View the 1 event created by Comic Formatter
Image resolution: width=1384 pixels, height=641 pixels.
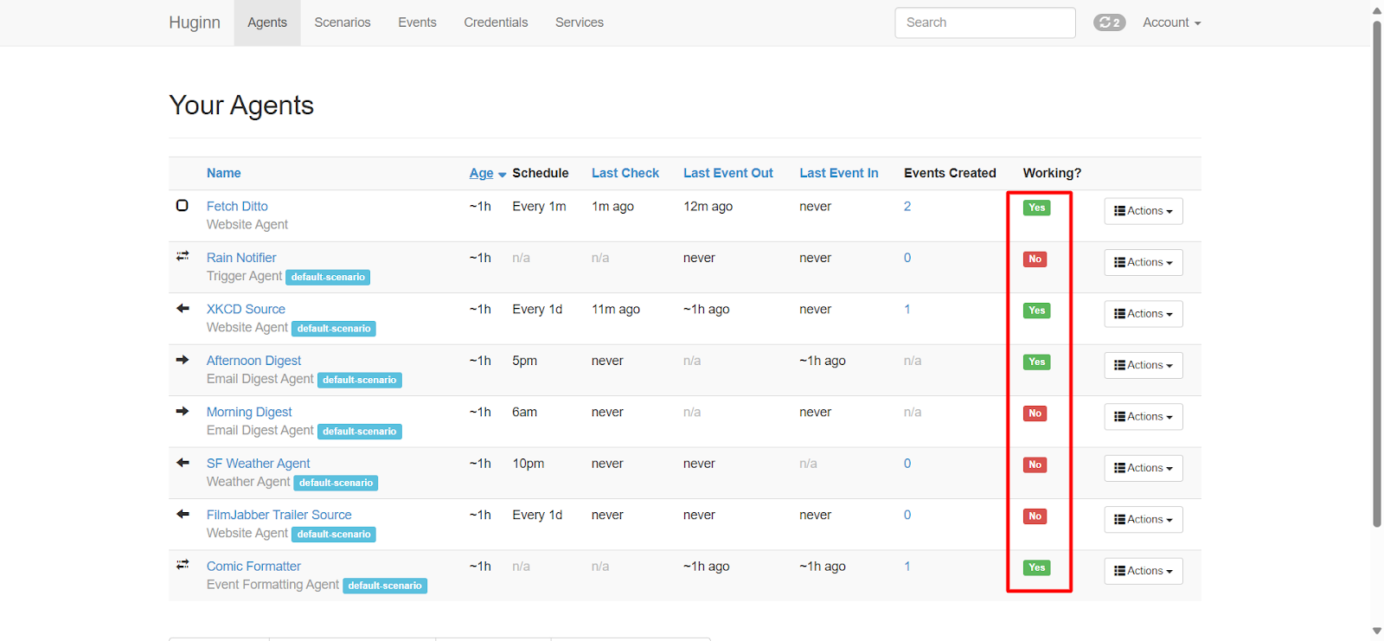point(907,566)
